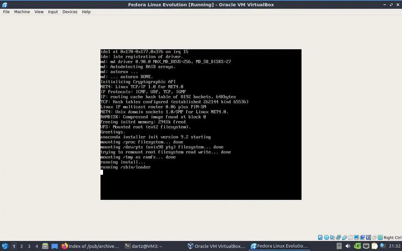This screenshot has height=251, width=402.
Task: Close the Fedora Linux Evolution VM window
Action: (x=398, y=5)
